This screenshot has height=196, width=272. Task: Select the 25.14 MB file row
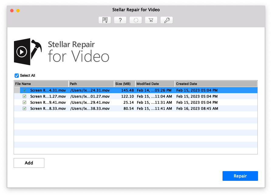tap(136, 102)
